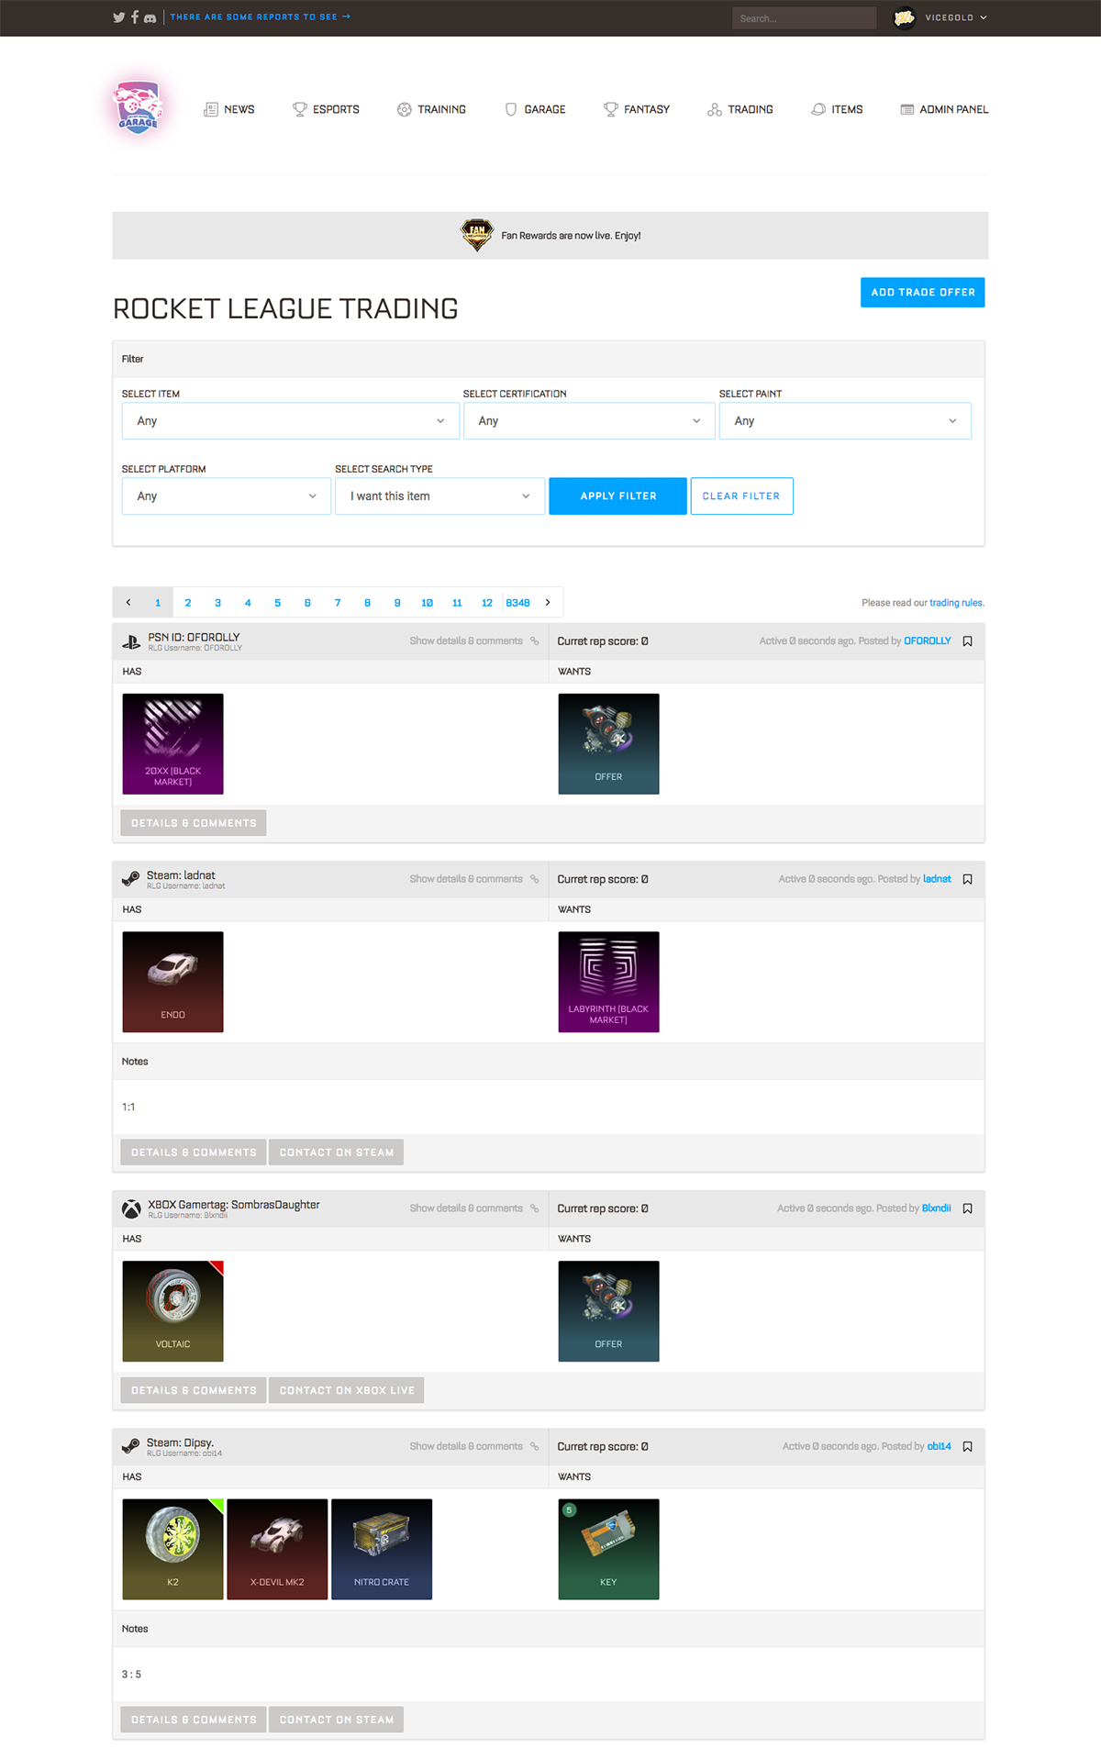
Task: Open the Esports menu item
Action: (x=326, y=109)
